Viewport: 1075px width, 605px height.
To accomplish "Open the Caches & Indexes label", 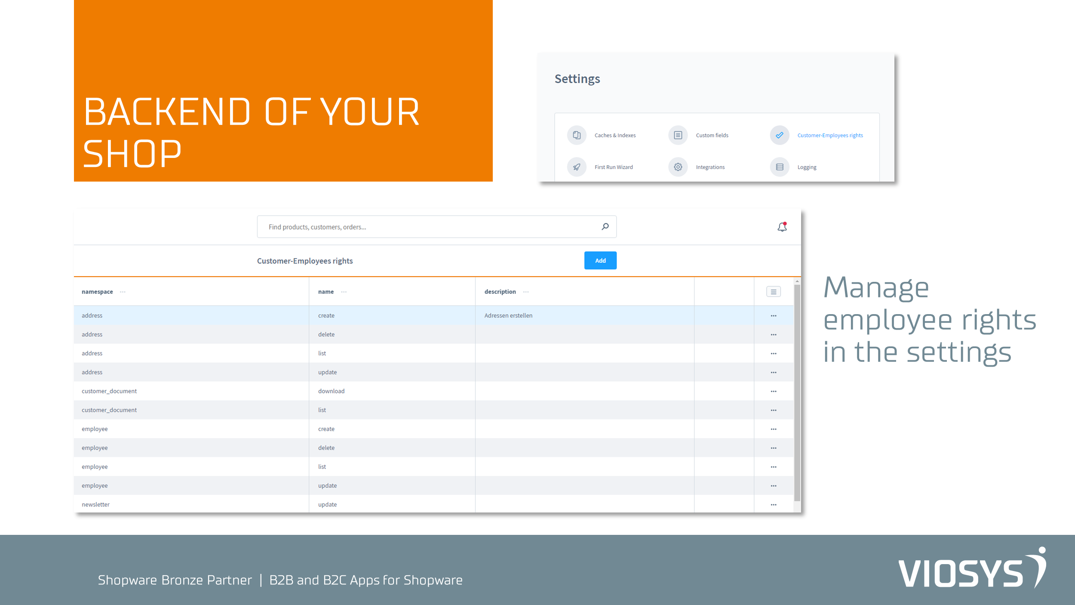I will pyautogui.click(x=615, y=135).
